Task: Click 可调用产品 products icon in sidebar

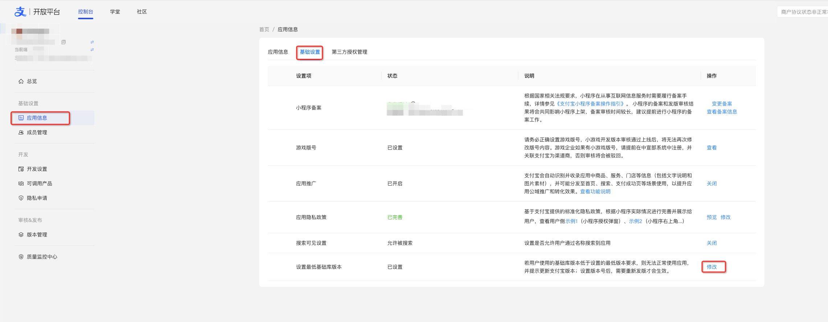Action: click(x=21, y=183)
